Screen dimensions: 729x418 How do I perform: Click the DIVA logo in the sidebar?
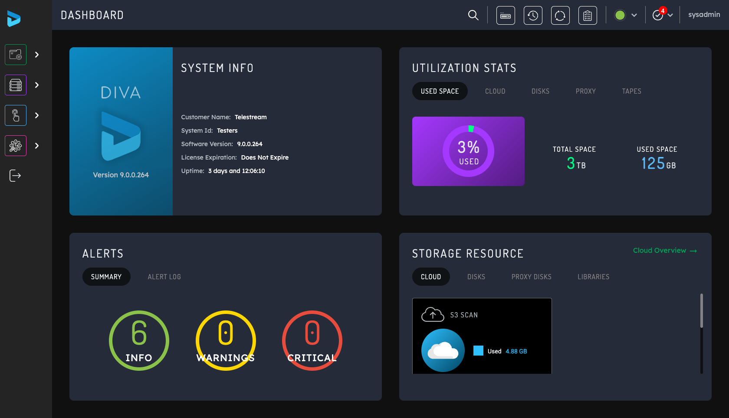[14, 19]
